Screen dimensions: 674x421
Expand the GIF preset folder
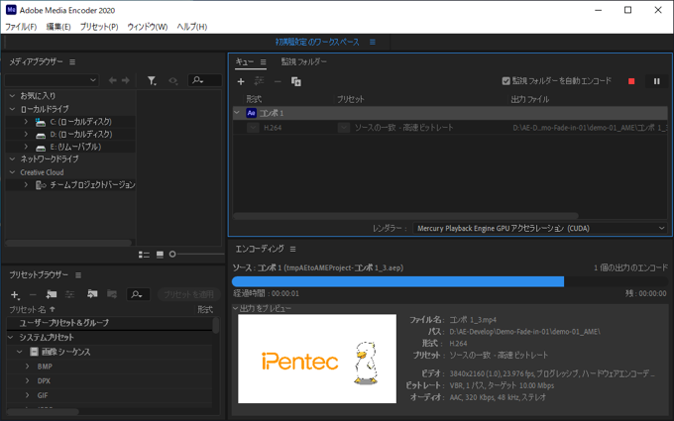click(28, 395)
